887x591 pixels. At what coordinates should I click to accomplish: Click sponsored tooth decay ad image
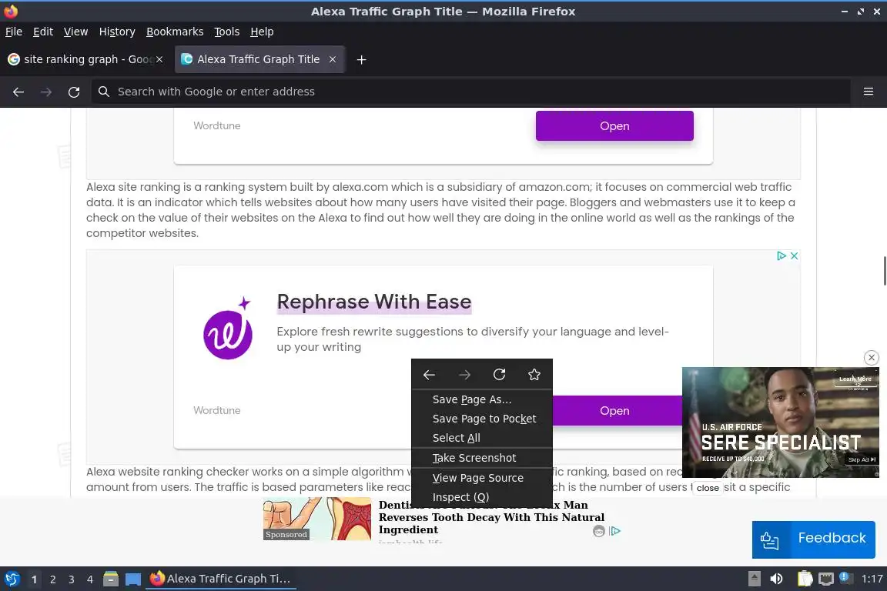pyautogui.click(x=316, y=519)
